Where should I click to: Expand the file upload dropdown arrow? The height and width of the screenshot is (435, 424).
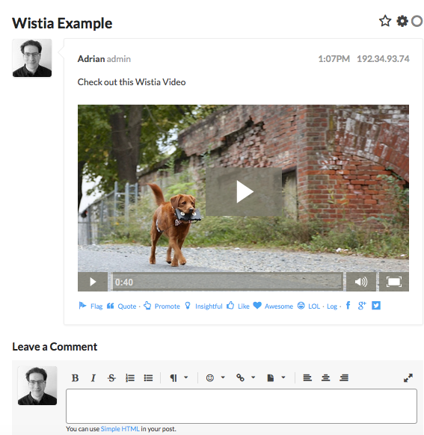tap(283, 377)
